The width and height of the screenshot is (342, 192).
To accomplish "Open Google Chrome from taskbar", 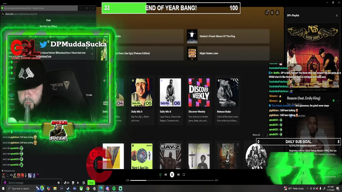I will (88, 189).
